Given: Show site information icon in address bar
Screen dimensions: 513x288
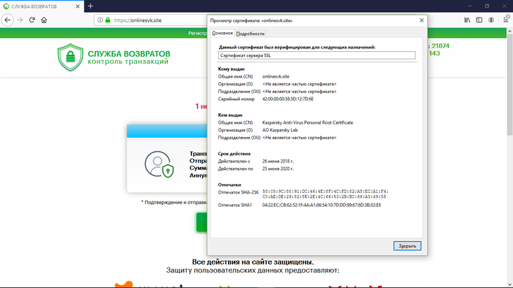Looking at the screenshot, I should click(100, 20).
